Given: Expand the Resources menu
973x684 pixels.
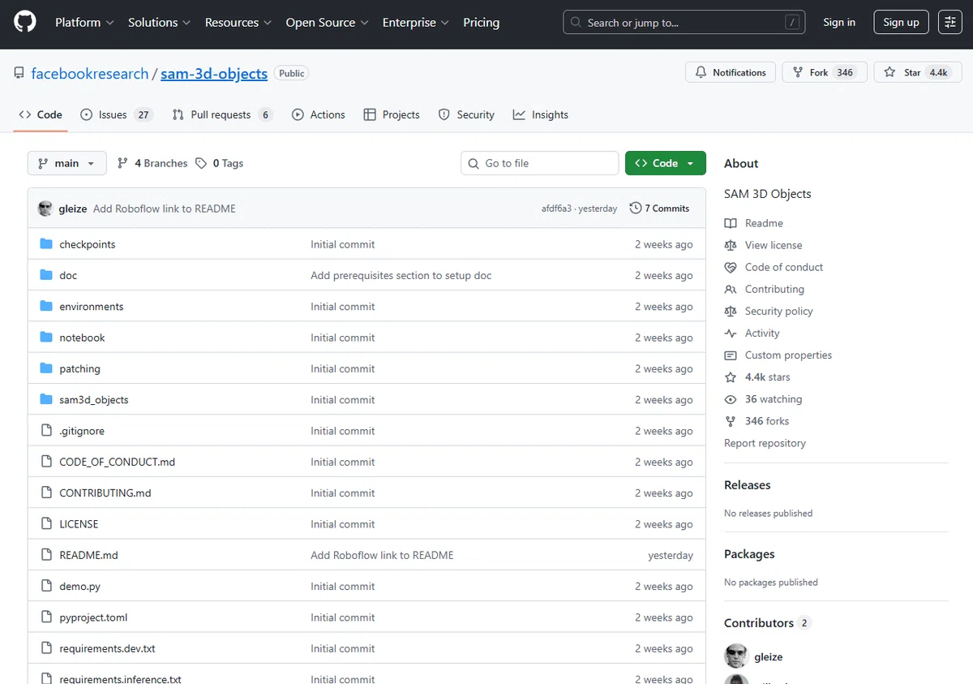Looking at the screenshot, I should (238, 22).
